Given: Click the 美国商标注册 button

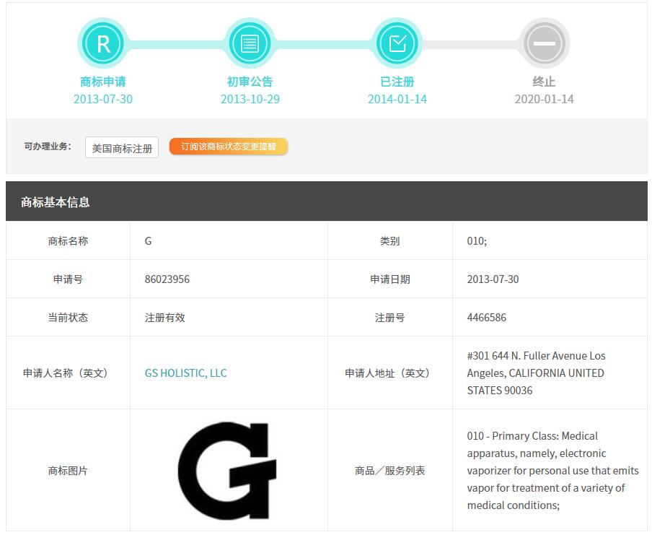Looking at the screenshot, I should [122, 148].
